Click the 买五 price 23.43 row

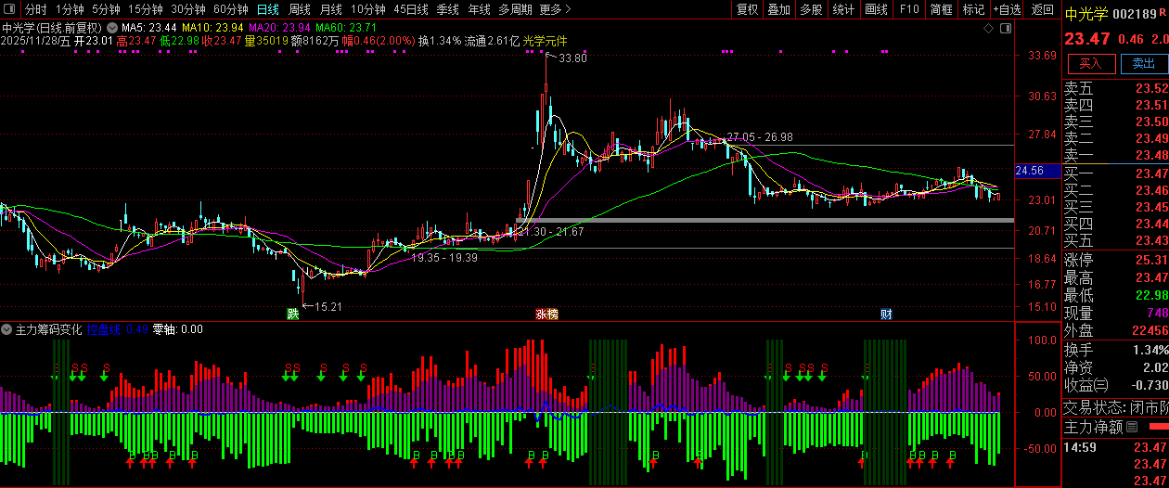point(1115,240)
